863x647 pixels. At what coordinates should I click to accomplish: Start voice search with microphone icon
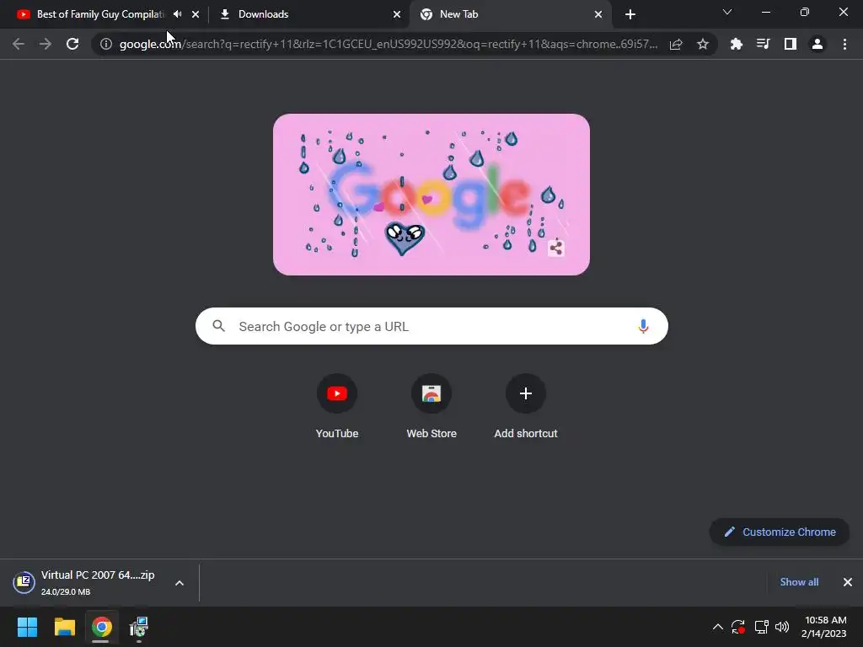(643, 326)
